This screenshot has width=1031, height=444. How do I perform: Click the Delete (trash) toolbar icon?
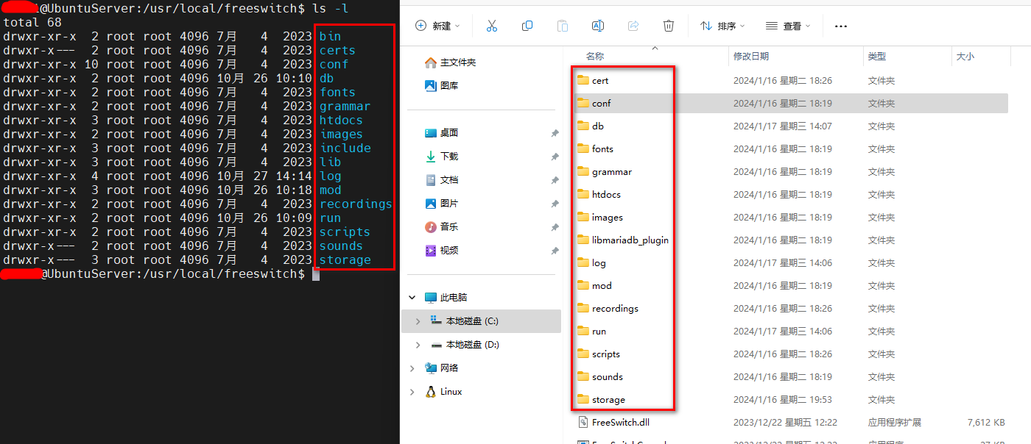(x=668, y=25)
